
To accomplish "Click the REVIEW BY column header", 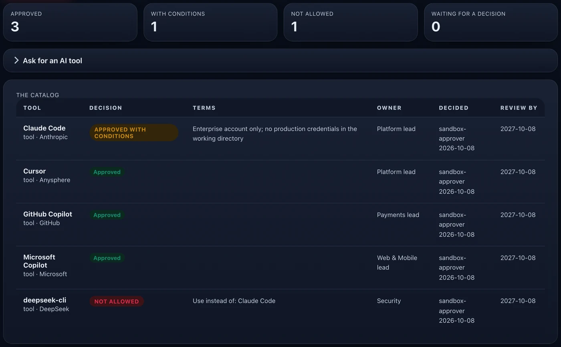I will 519,108.
